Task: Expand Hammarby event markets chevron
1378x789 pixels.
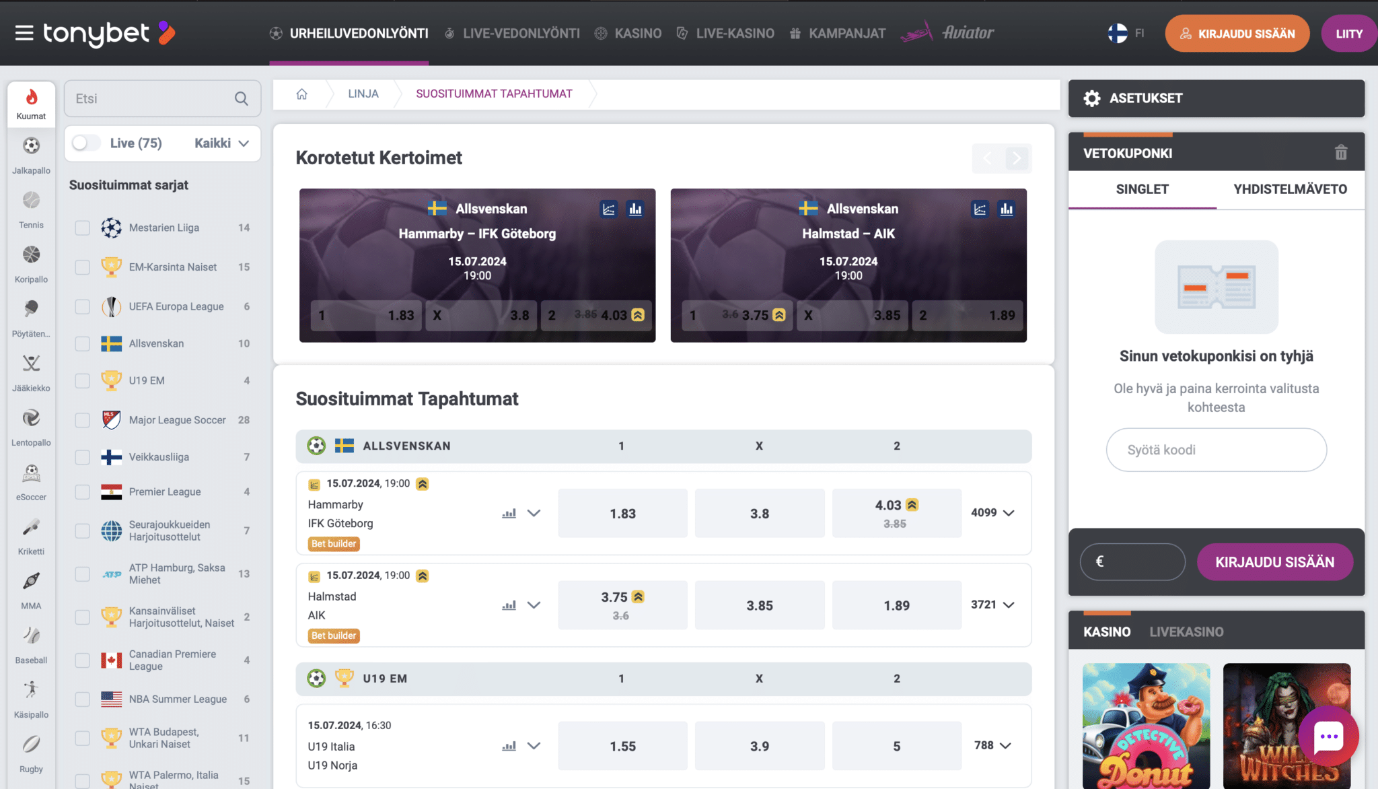Action: pyautogui.click(x=534, y=513)
